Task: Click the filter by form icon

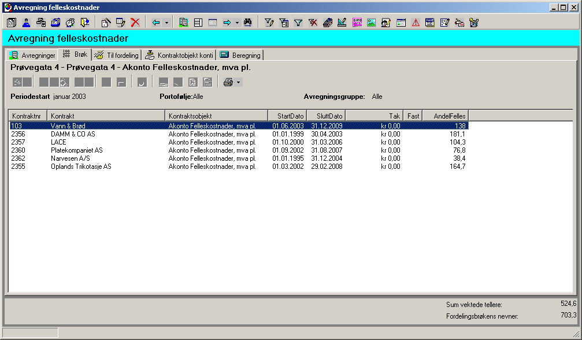Action: coord(284,23)
